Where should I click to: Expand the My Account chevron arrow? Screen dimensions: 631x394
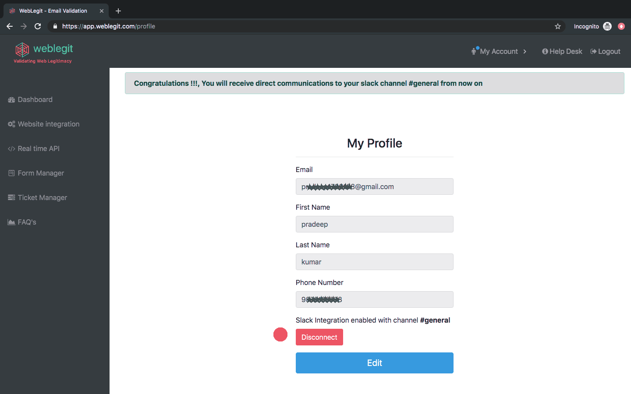525,51
